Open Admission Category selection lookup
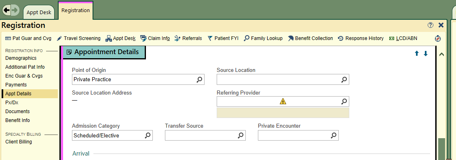The width and height of the screenshot is (456, 160). coord(148,135)
